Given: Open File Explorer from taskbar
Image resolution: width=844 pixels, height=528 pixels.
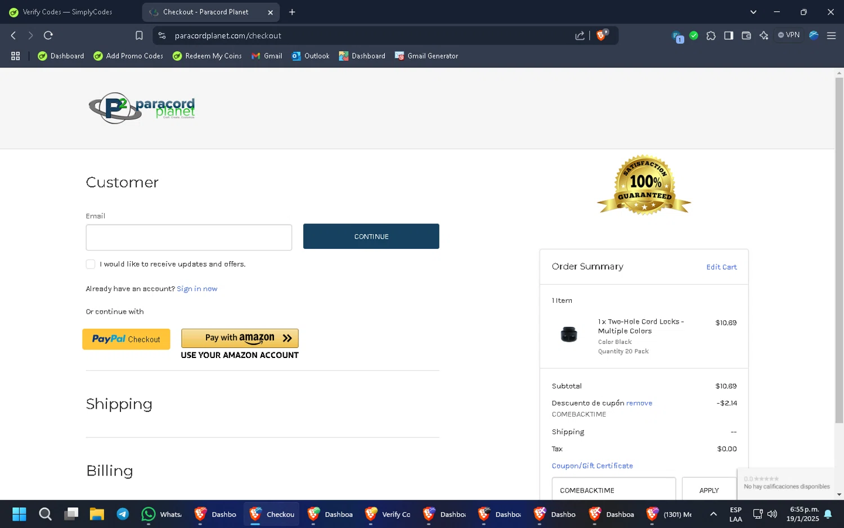Looking at the screenshot, I should pyautogui.click(x=97, y=514).
